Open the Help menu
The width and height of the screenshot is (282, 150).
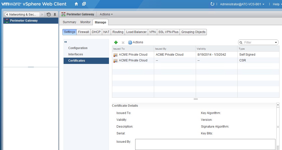point(277,4)
